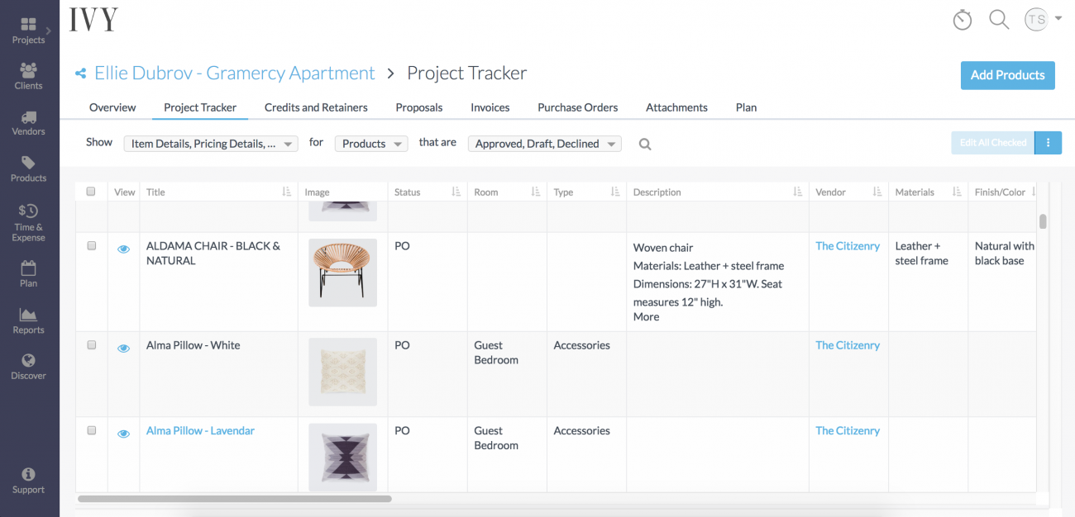Open the Purchase Orders tab
Viewport: 1075px width, 517px height.
point(577,107)
